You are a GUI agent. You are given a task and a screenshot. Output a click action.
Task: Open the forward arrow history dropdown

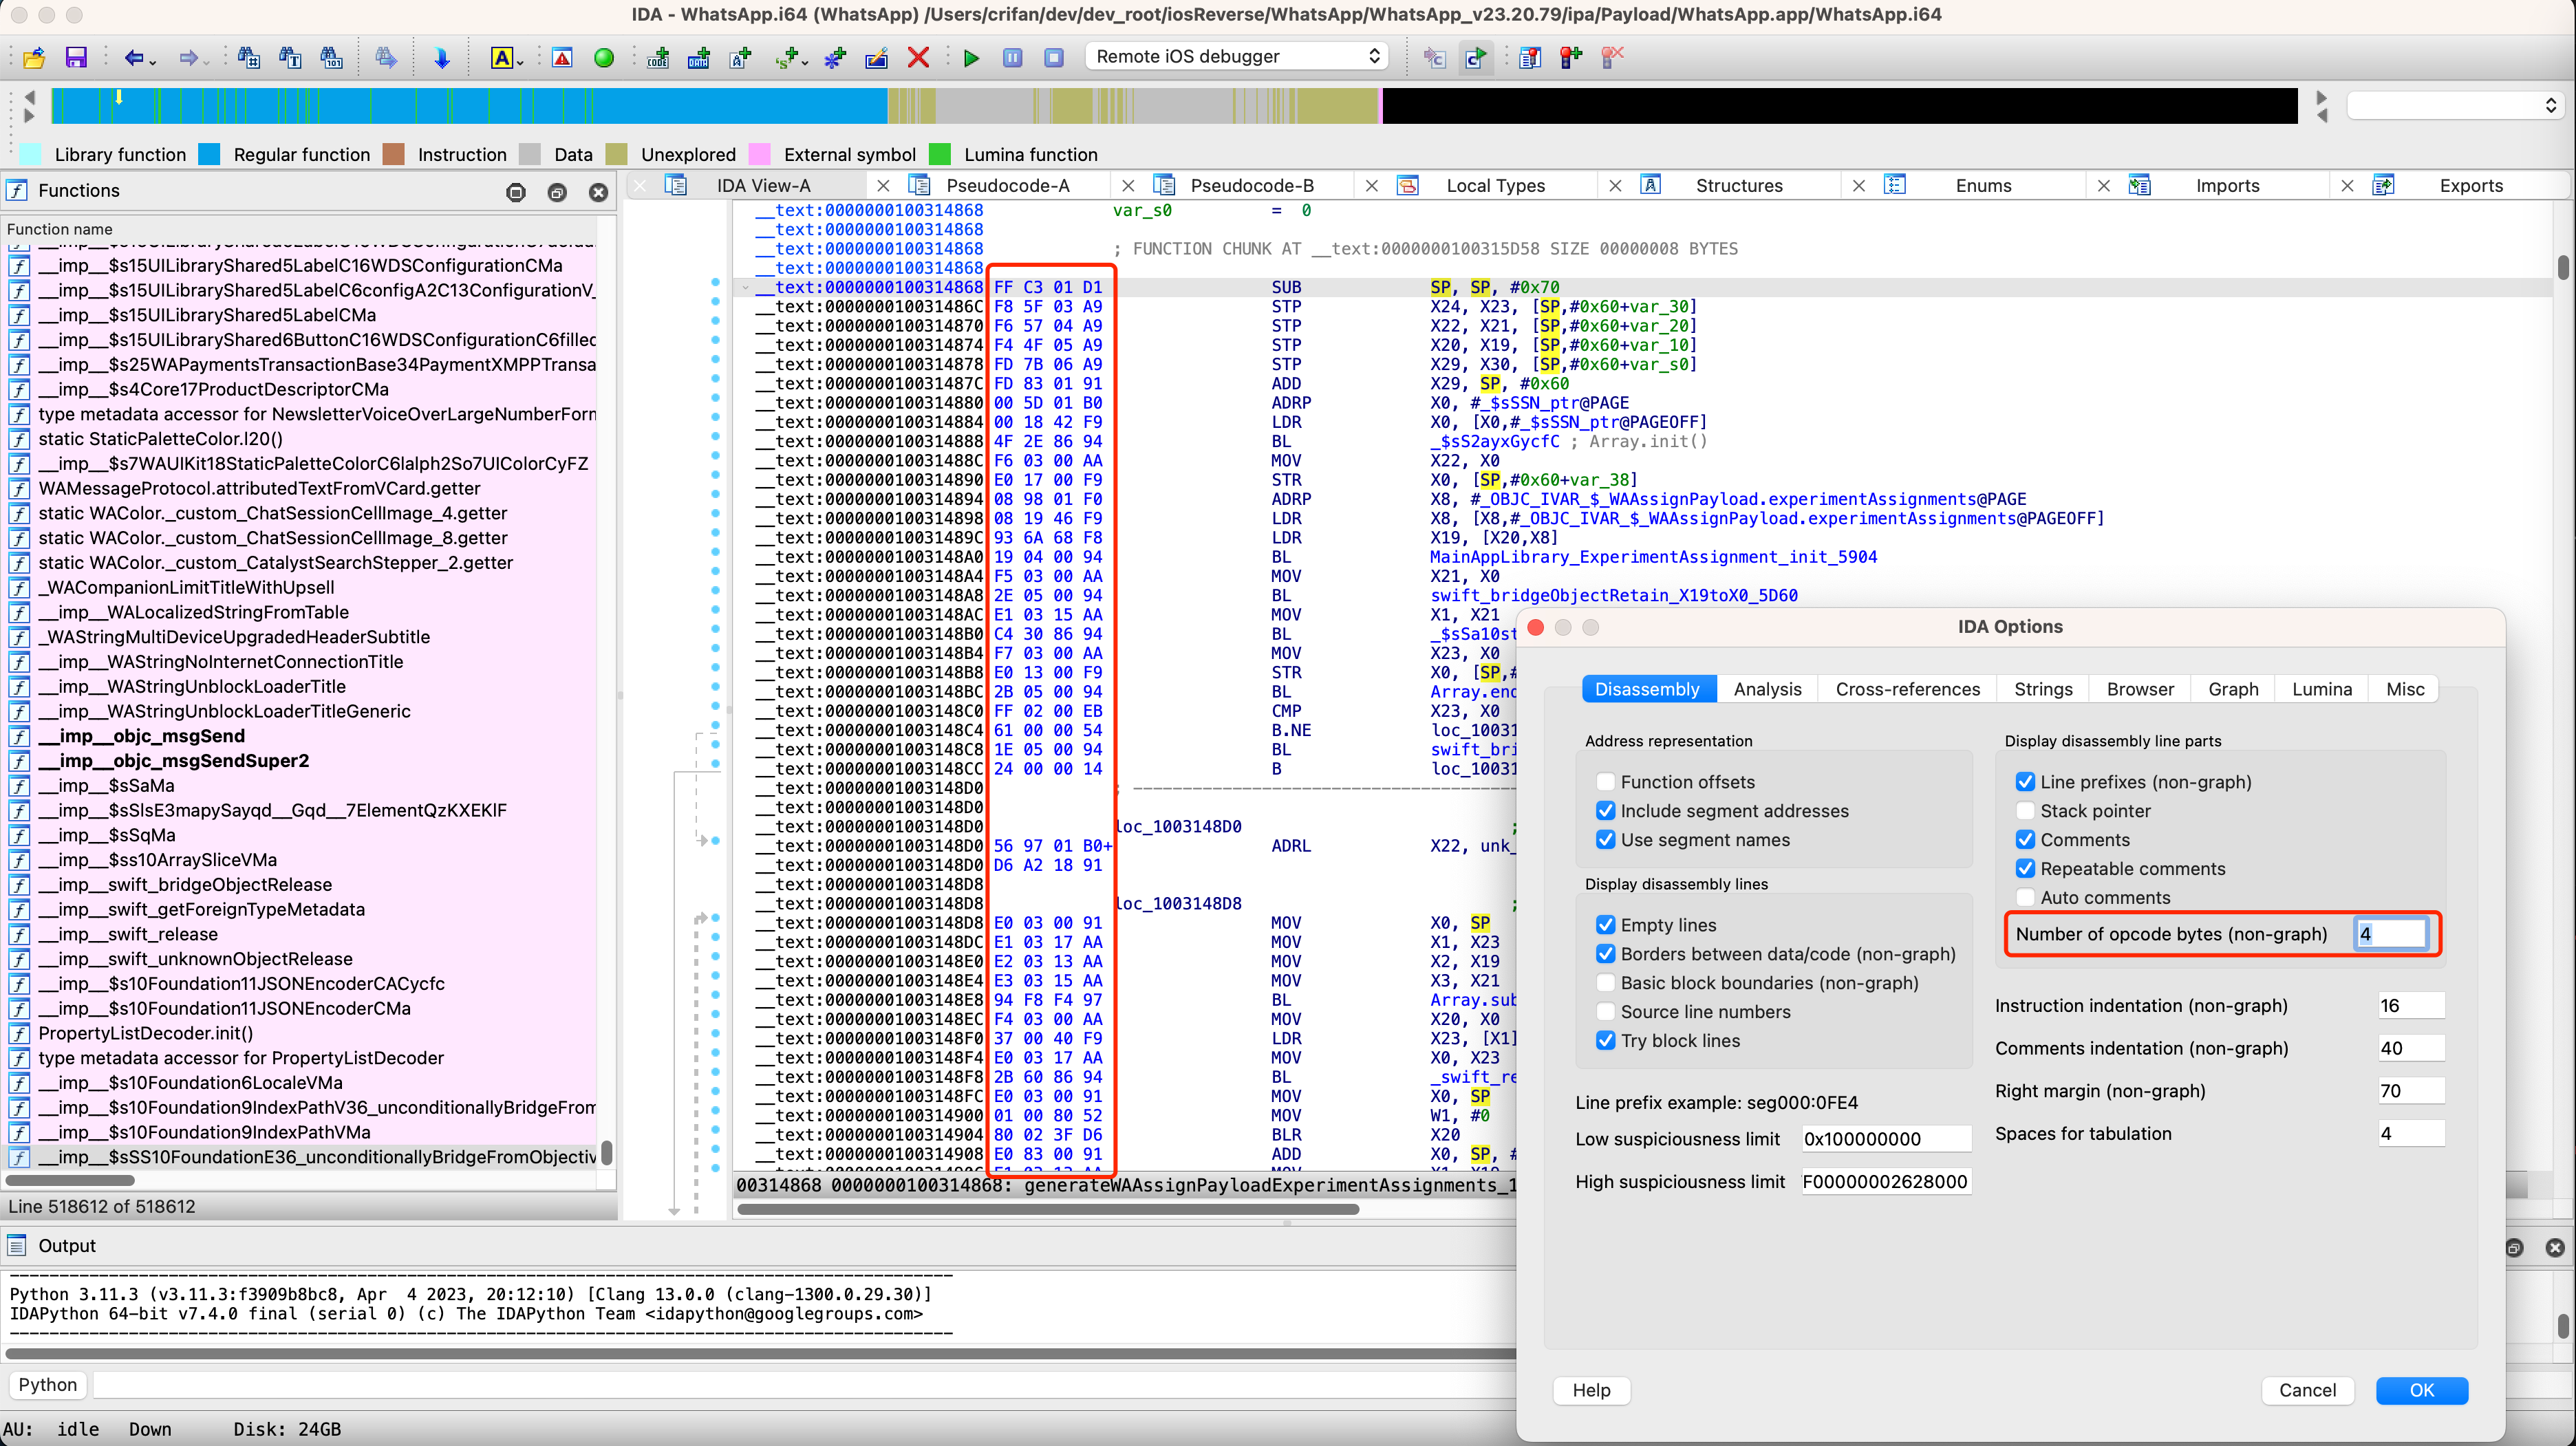pyautogui.click(x=206, y=62)
